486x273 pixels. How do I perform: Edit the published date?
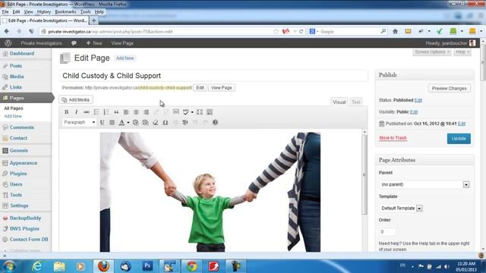[462, 124]
